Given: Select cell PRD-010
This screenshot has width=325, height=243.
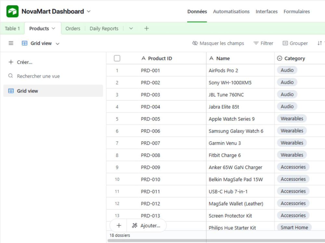Looking at the screenshot, I should click(x=172, y=179).
